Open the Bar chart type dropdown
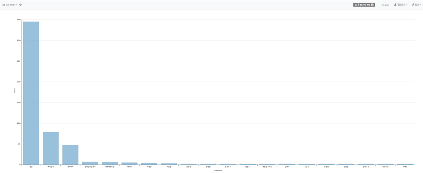423x173 pixels. pyautogui.click(x=10, y=5)
